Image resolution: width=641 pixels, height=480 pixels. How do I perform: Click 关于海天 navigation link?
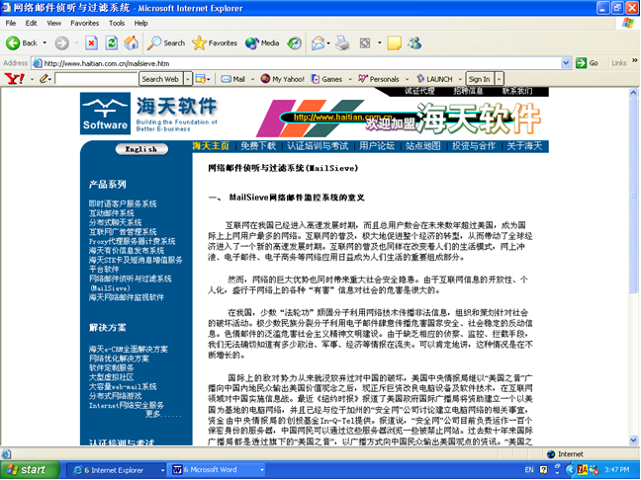[x=524, y=146]
